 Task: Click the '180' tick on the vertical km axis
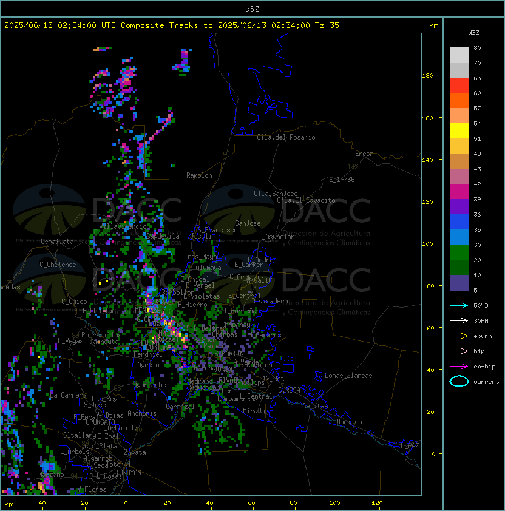click(427, 76)
